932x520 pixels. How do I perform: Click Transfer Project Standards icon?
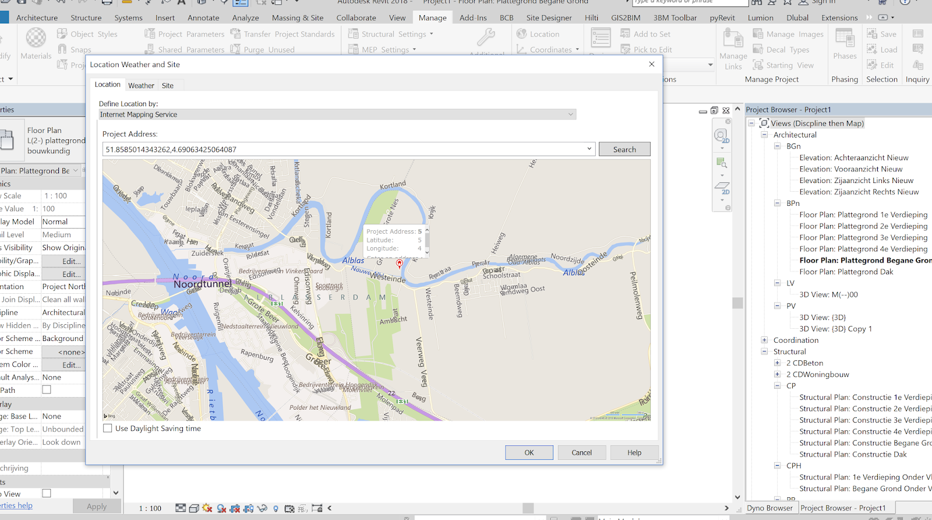(x=235, y=34)
